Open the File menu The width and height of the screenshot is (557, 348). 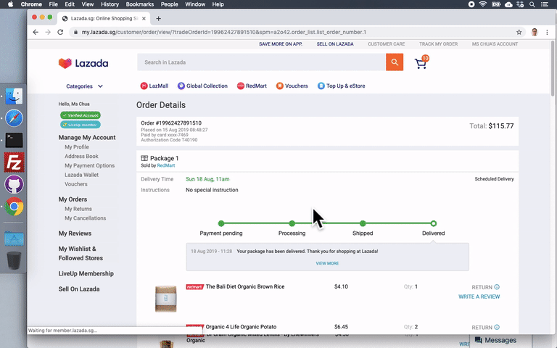pos(53,4)
